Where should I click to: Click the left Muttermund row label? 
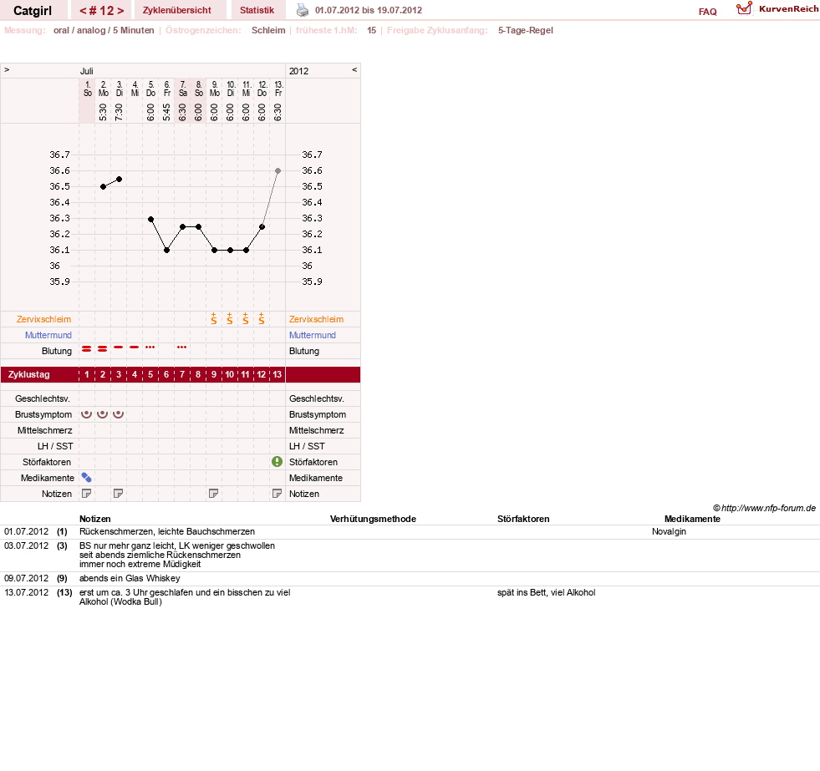[48, 335]
